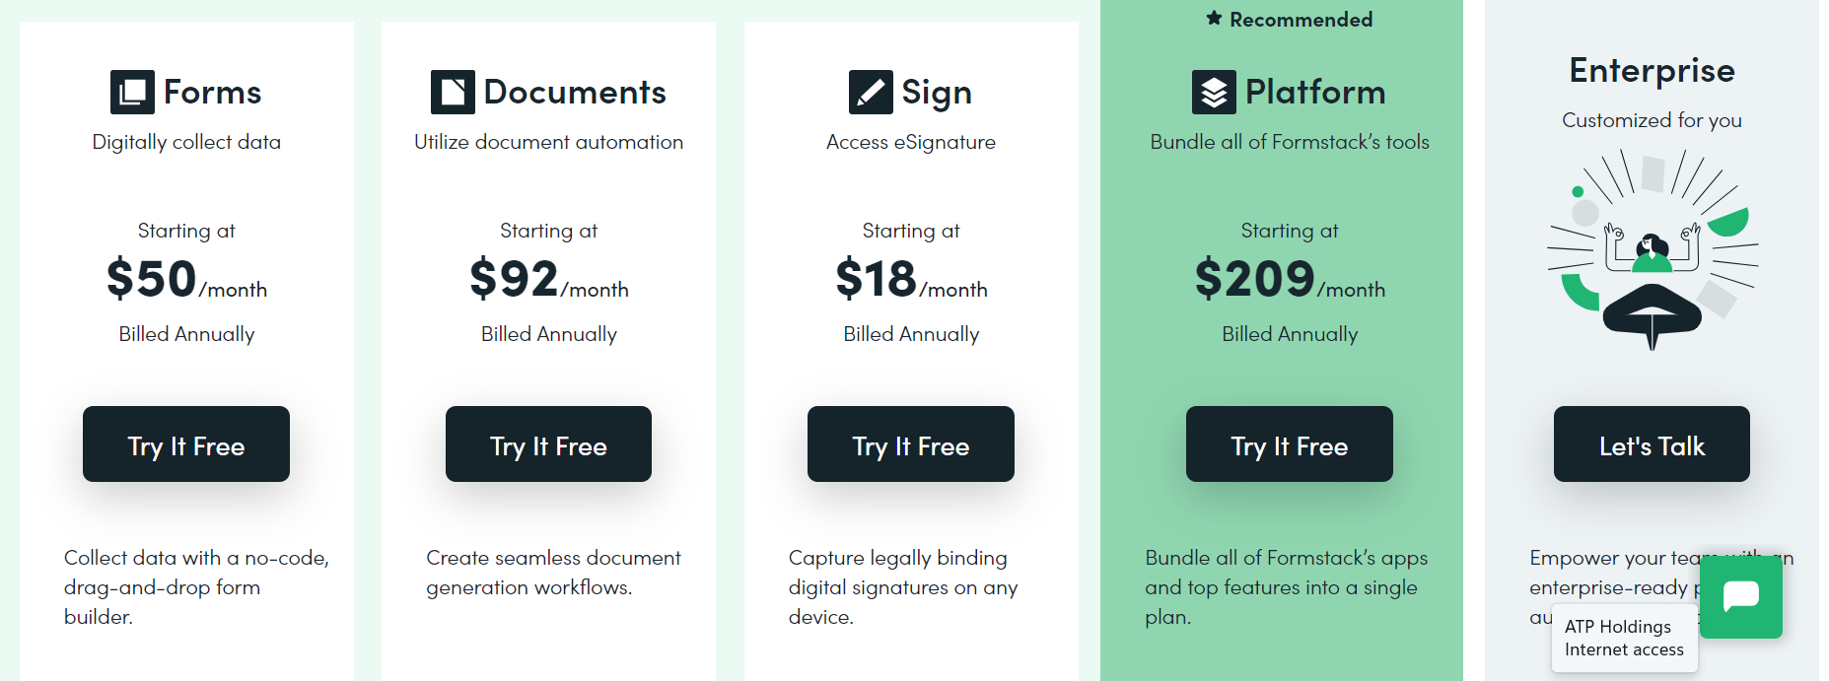The image size is (1829, 681).
Task: Click Billed Annually under Documents
Action: coord(548,333)
